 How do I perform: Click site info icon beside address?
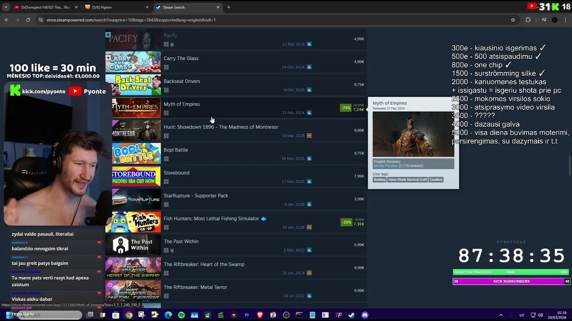[x=41, y=20]
